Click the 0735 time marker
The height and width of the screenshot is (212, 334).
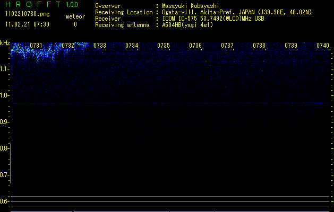coord(164,46)
